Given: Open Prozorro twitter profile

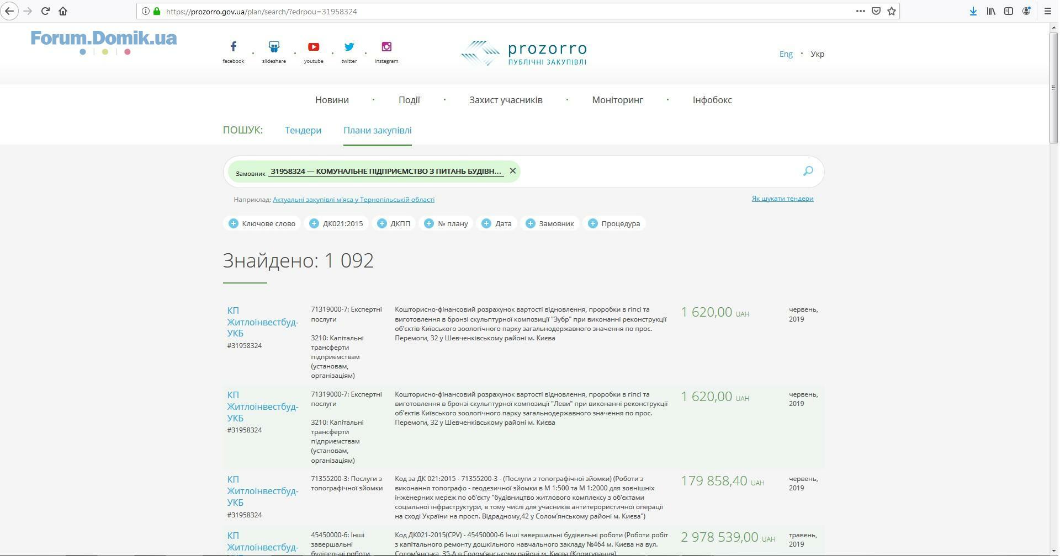Looking at the screenshot, I should pos(349,52).
